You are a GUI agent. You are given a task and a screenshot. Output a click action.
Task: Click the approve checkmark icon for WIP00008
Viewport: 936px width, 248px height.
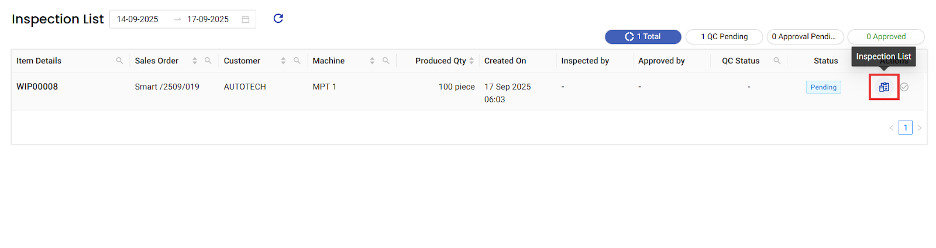tap(904, 87)
